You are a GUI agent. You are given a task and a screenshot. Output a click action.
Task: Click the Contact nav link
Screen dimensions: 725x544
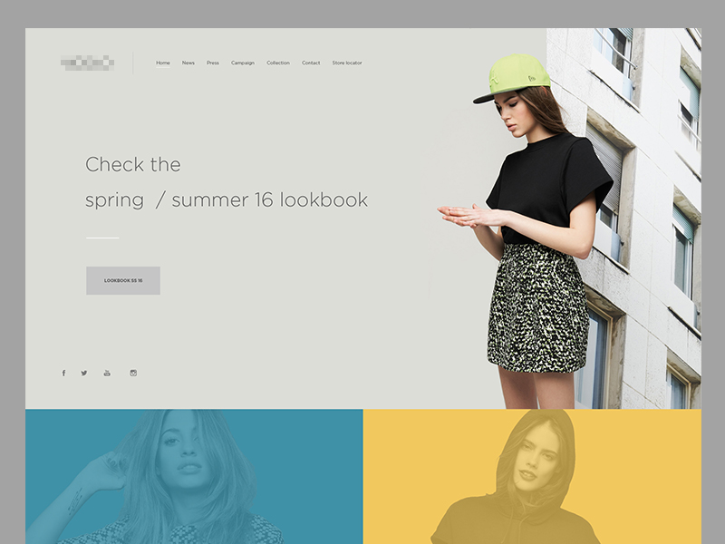[311, 63]
